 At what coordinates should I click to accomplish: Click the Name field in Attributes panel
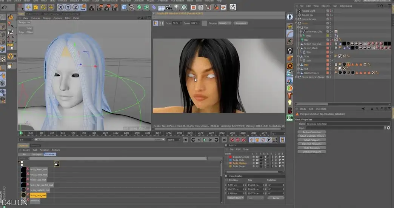pyautogui.click(x=348, y=124)
